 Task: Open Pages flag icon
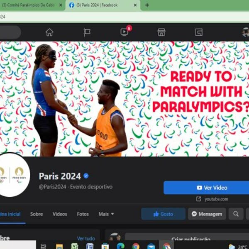point(87,32)
